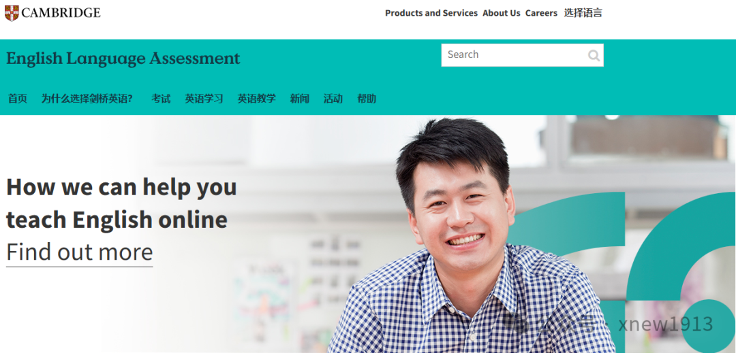
Task: Click the banner headline about teaching English online
Action: (121, 203)
